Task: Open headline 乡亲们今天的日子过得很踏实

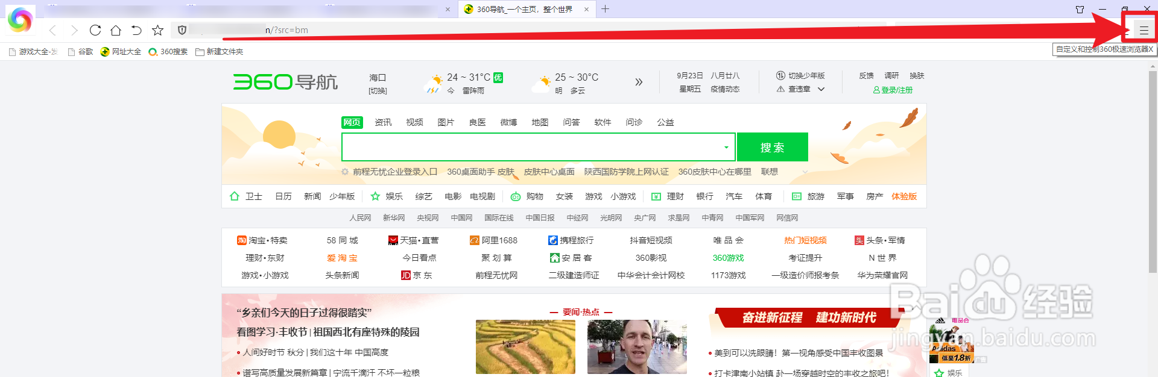Action: click(304, 313)
